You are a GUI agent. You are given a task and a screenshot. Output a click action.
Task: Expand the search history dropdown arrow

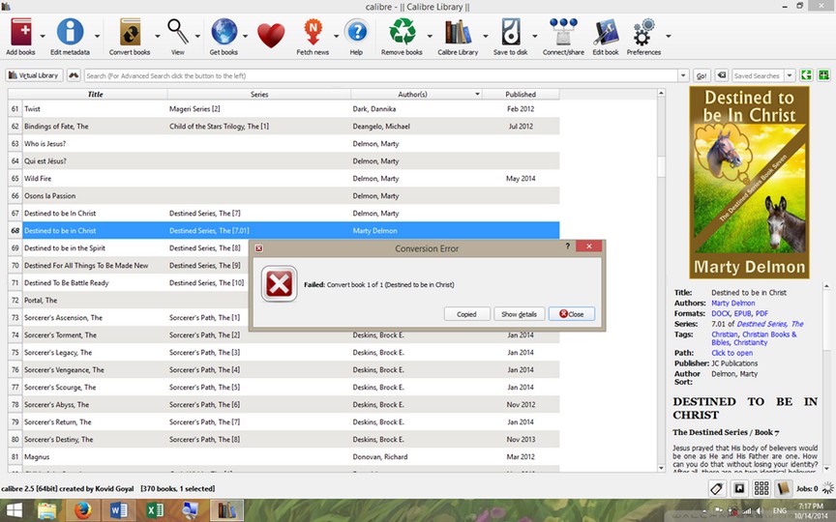683,75
